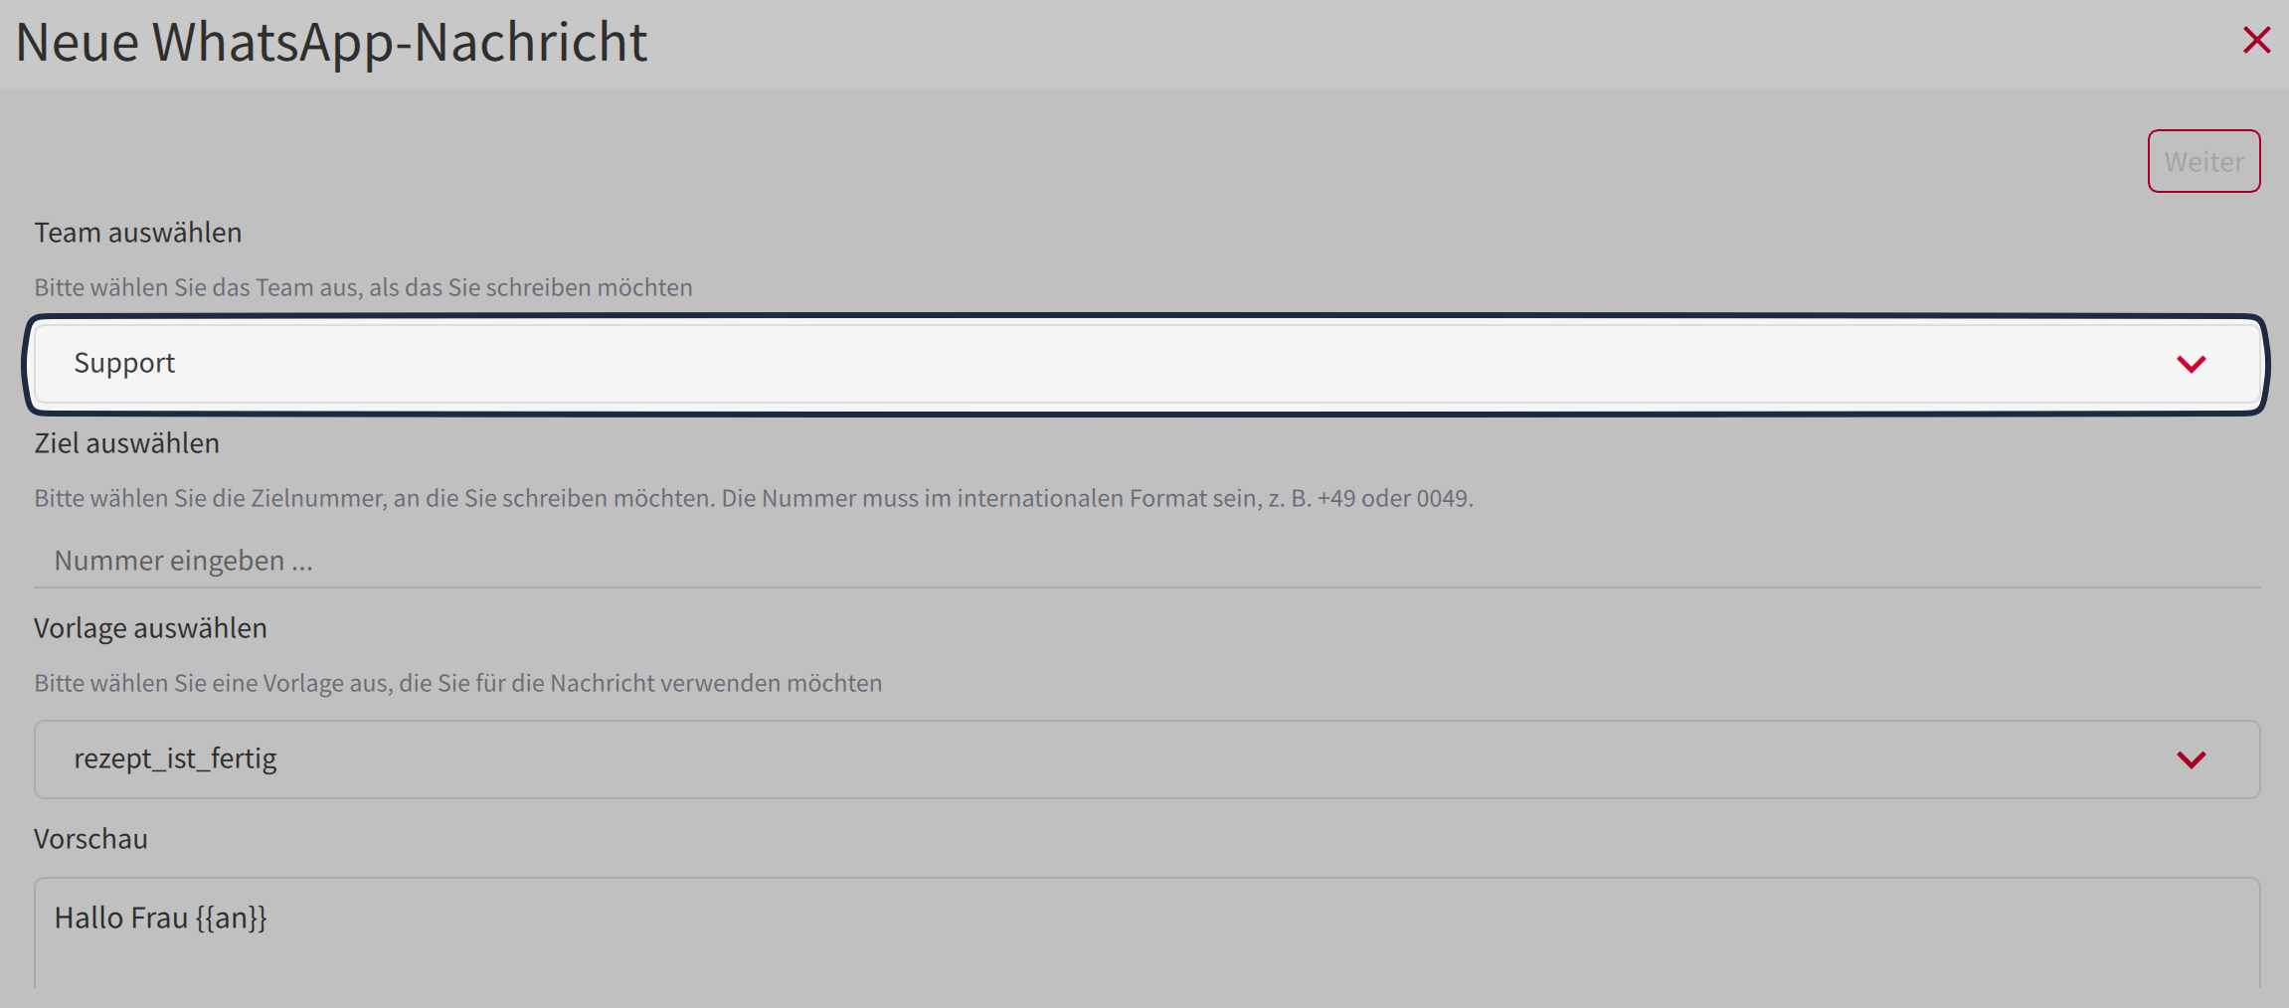Close the Neue WhatsApp-Nachricht dialog
The height and width of the screenshot is (1008, 2289).
[x=2256, y=41]
